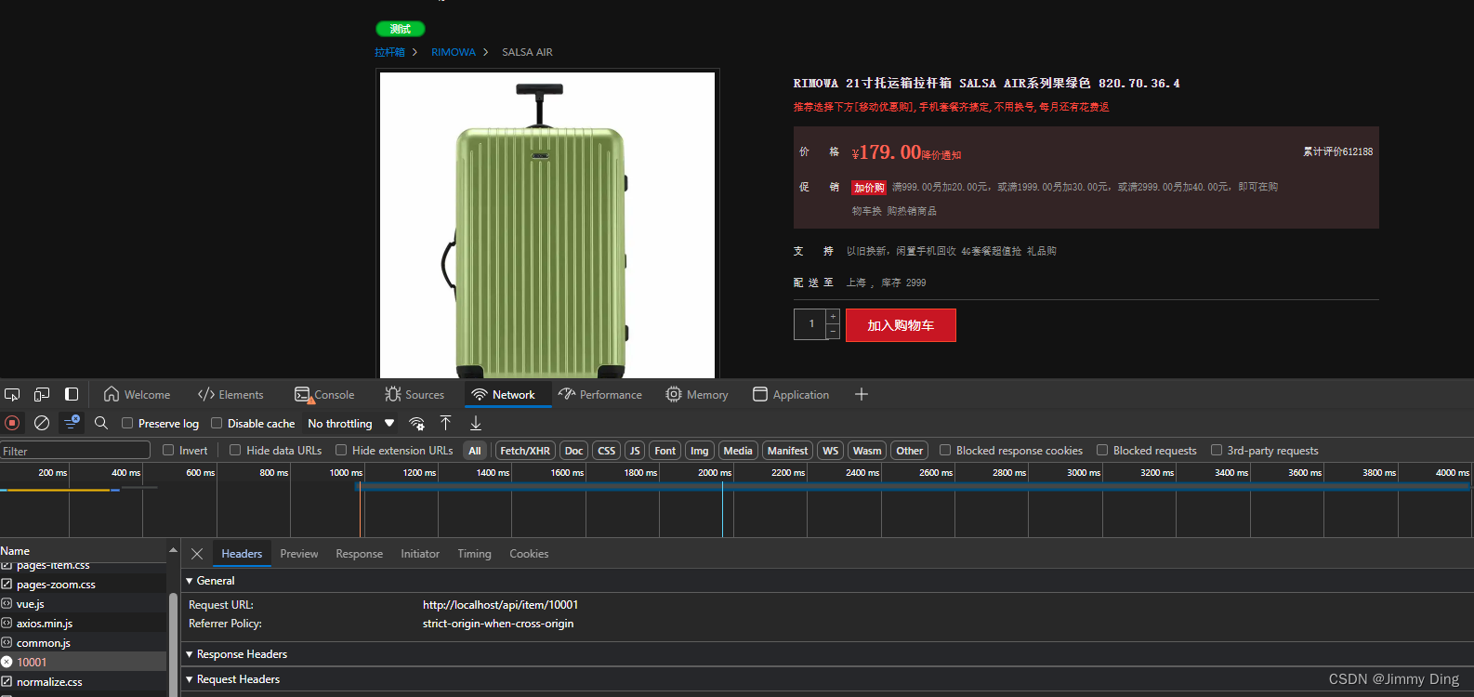This screenshot has height=697, width=1474.
Task: Click the Welcome home icon
Action: coord(112,394)
